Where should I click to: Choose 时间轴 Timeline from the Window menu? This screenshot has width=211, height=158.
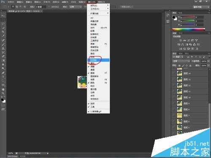[98, 60]
